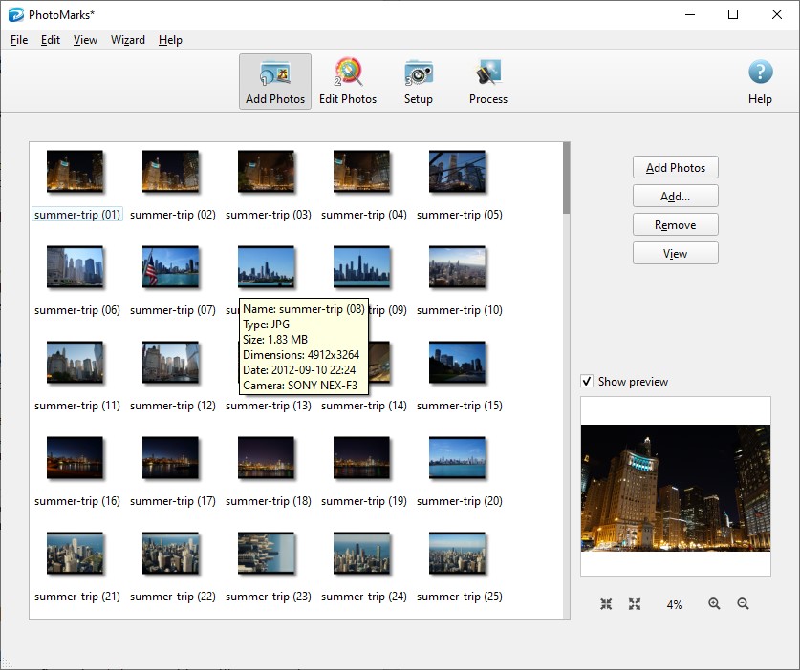Open the Setup step
This screenshot has height=670, width=800.
[x=418, y=82]
